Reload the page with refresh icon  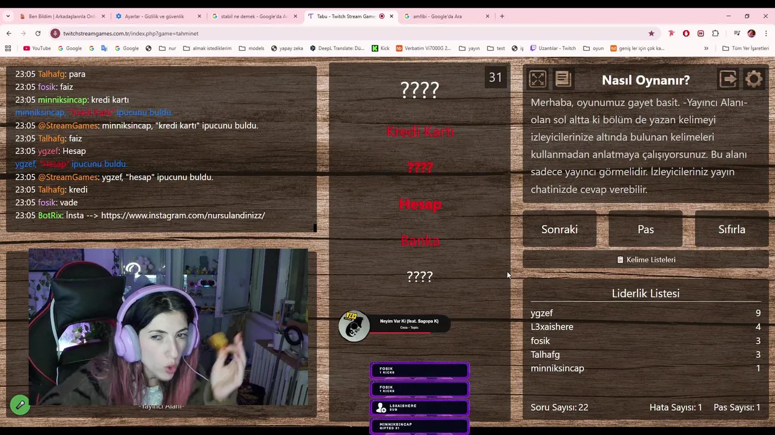click(38, 33)
